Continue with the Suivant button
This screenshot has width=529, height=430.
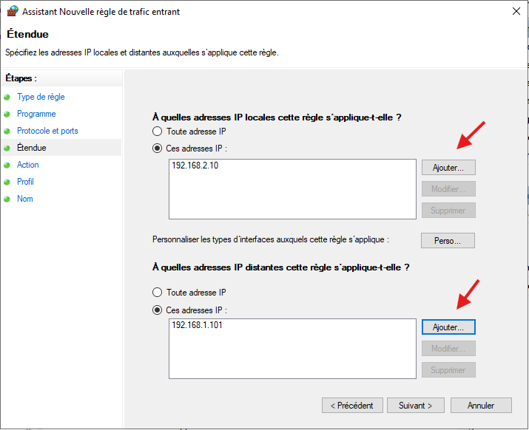click(415, 406)
